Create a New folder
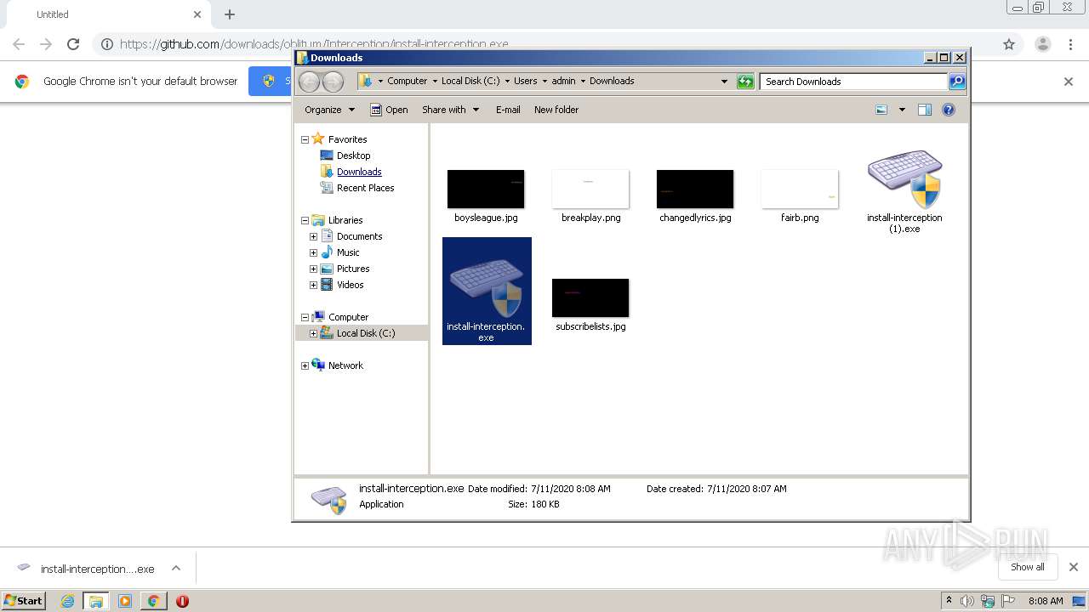The width and height of the screenshot is (1089, 612). pyautogui.click(x=556, y=110)
